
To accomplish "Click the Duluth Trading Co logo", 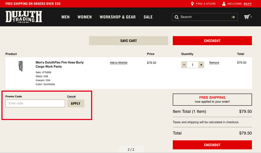I will (24, 17).
